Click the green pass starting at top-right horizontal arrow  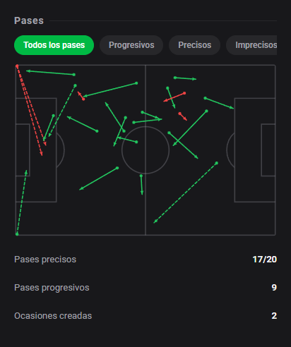click(185, 78)
